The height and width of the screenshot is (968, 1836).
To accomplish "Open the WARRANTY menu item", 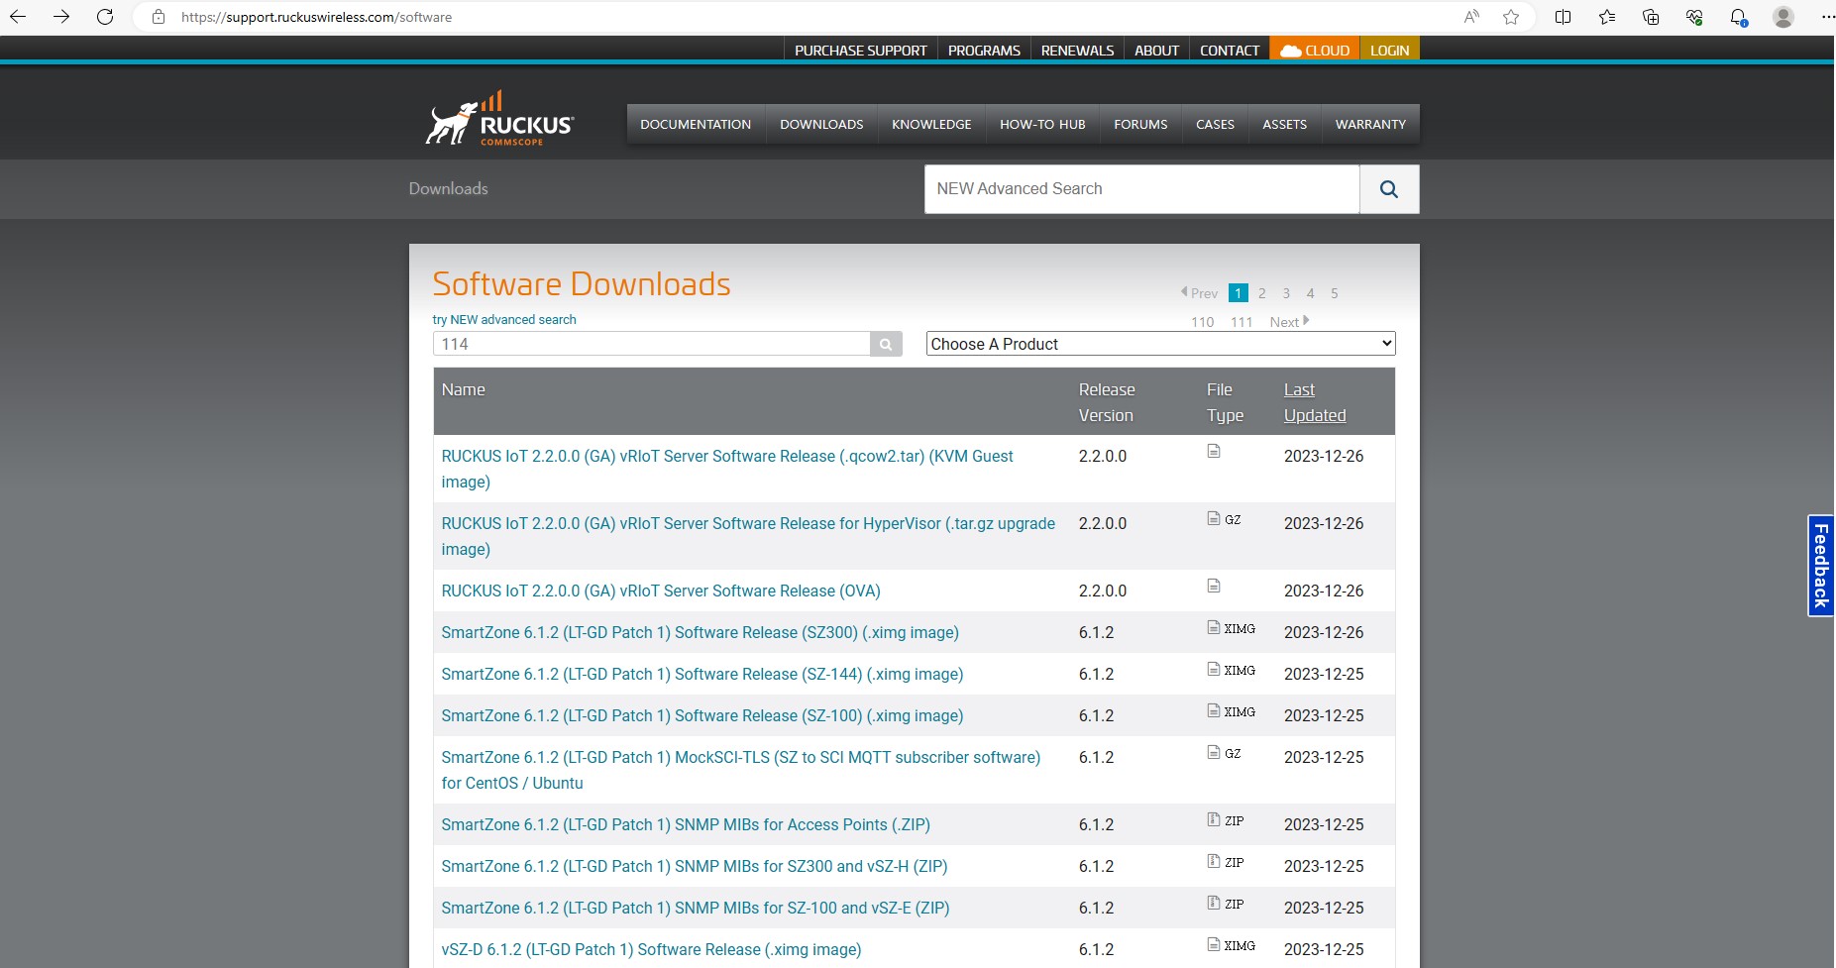I will pyautogui.click(x=1370, y=125).
